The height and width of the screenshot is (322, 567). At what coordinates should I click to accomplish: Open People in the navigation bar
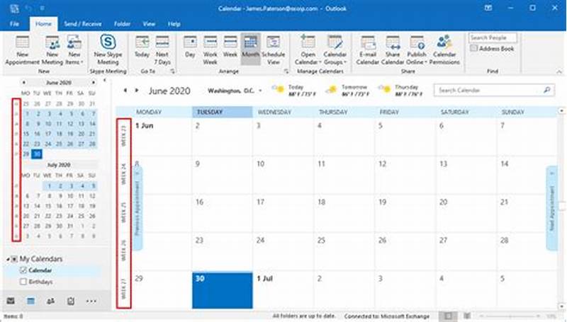tap(50, 301)
